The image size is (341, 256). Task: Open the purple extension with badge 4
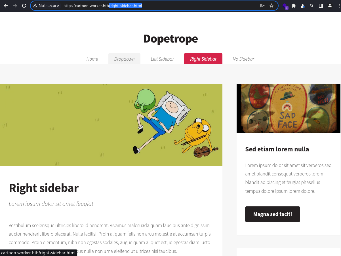coord(285,6)
